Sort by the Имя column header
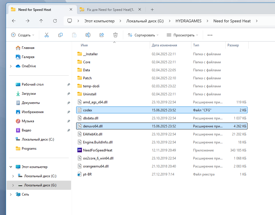This screenshot has height=215, width=275. pyautogui.click(x=84, y=45)
